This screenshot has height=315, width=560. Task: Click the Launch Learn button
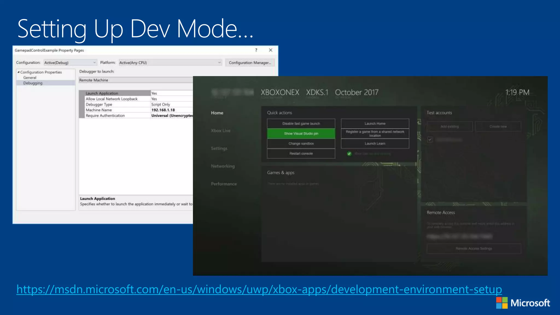tap(375, 144)
